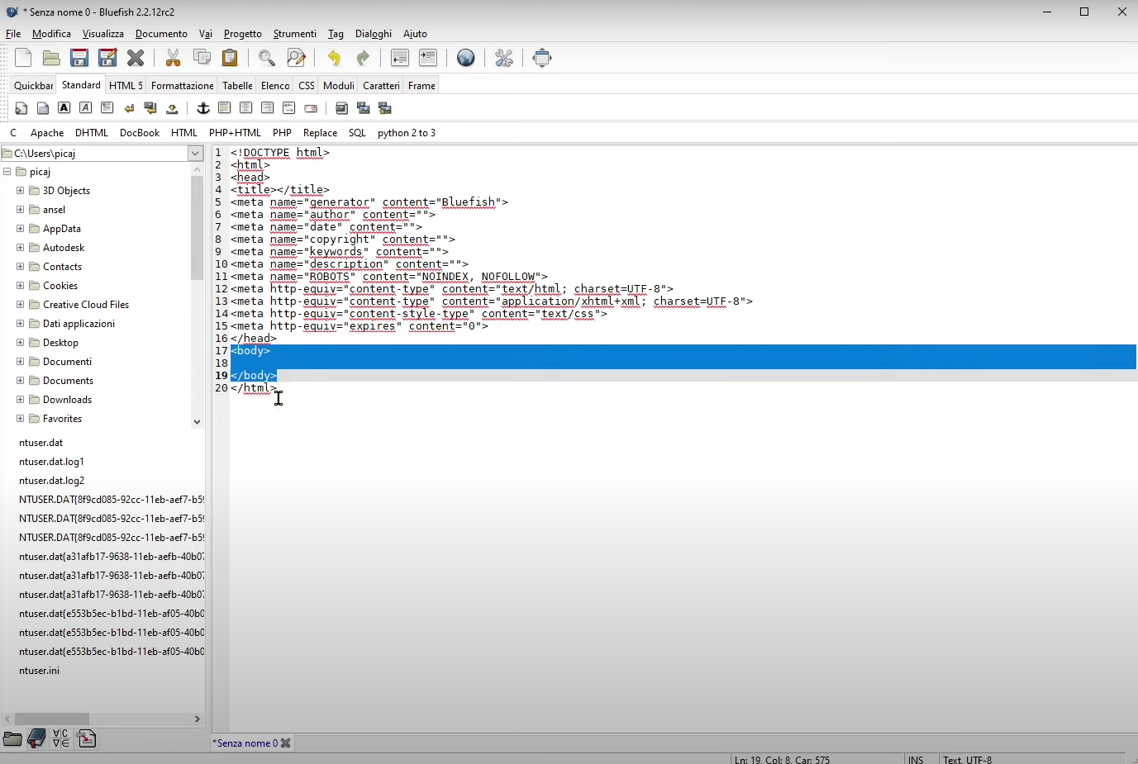Click the Save As icon with pencil

[107, 58]
